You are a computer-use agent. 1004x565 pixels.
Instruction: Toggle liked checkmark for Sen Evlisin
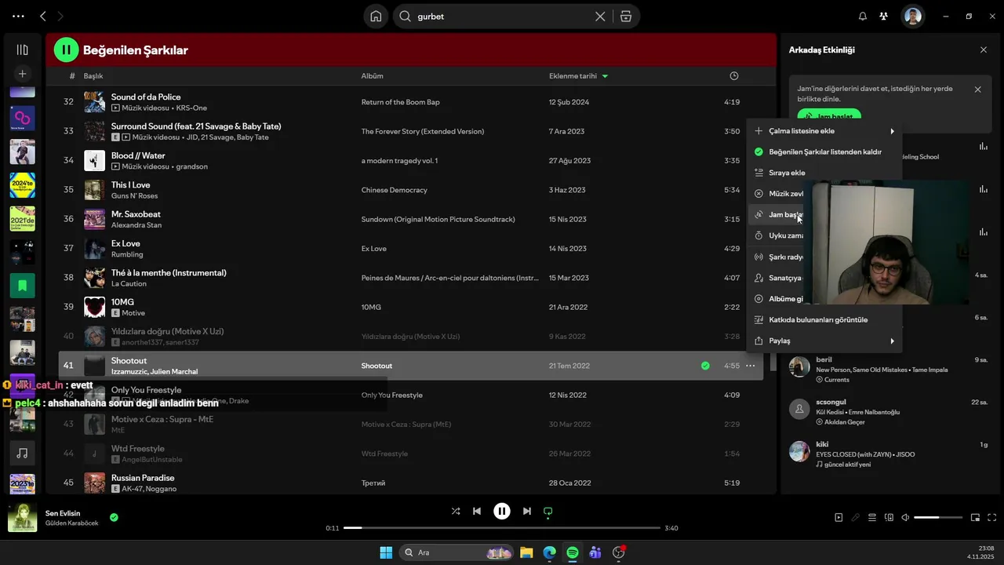[114, 517]
